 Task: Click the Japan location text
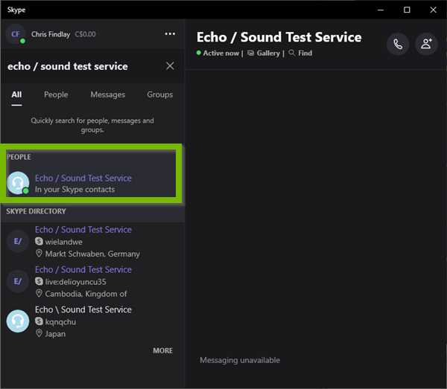click(55, 334)
